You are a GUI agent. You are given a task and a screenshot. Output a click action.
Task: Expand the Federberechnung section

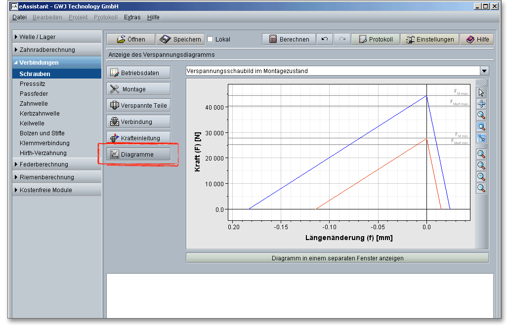[x=43, y=164]
